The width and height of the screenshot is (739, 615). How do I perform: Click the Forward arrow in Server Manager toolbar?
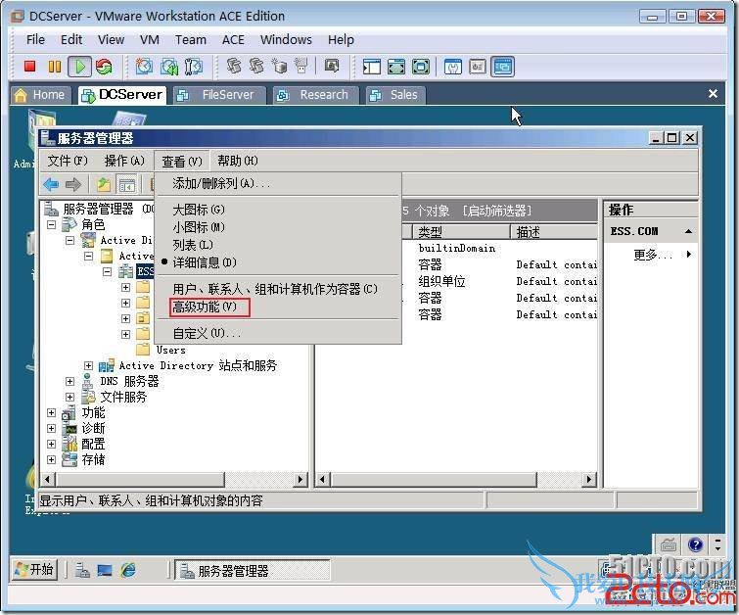coord(73,184)
